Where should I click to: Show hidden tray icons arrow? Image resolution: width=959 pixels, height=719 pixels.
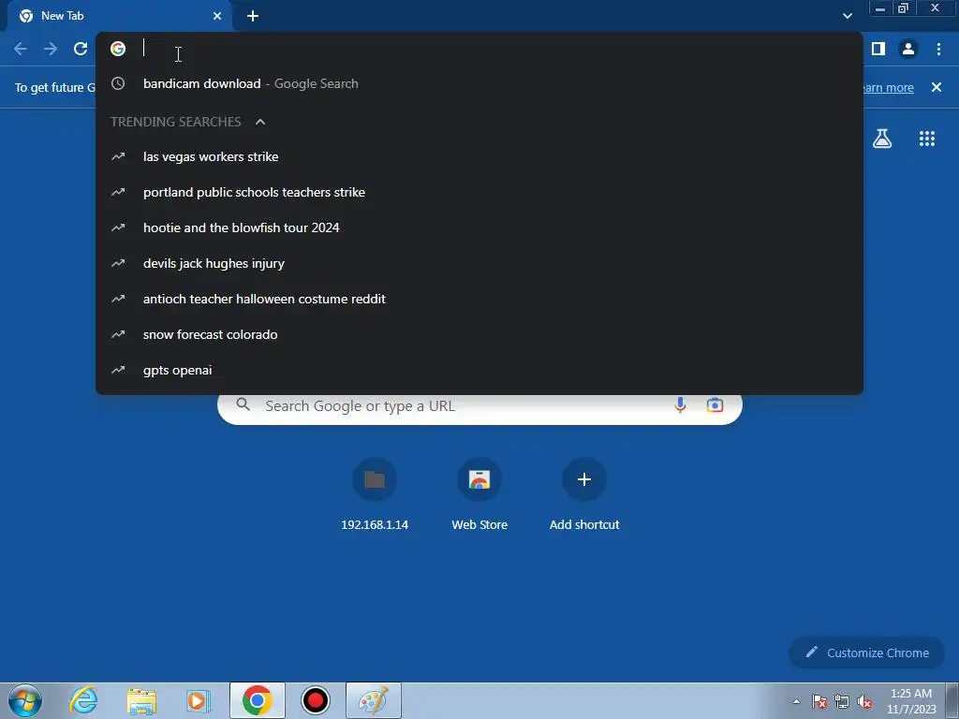tap(796, 702)
